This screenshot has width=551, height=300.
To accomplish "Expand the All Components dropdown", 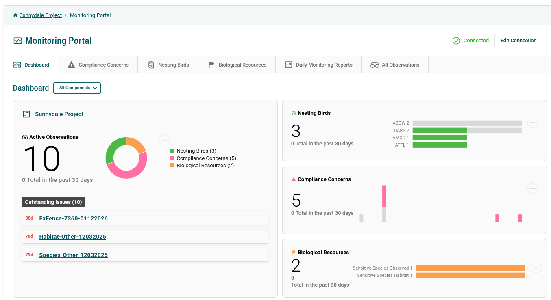I will tap(77, 88).
